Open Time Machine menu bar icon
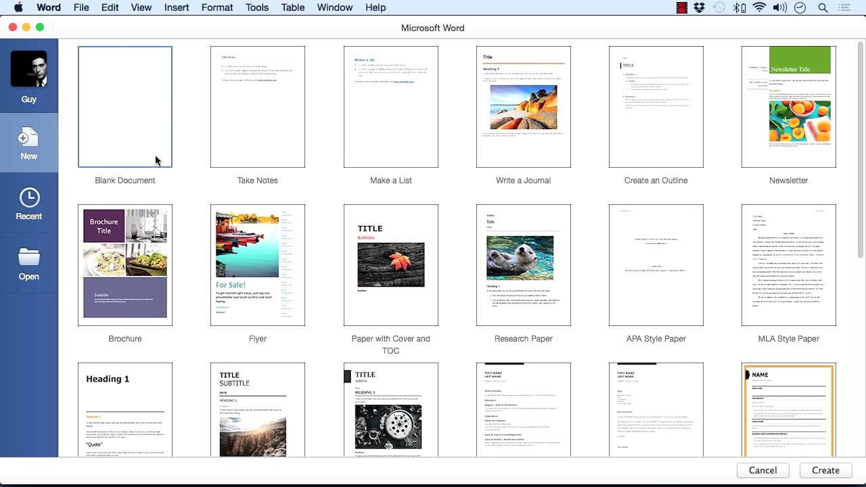Screen dimensions: 866x487 [719, 7]
